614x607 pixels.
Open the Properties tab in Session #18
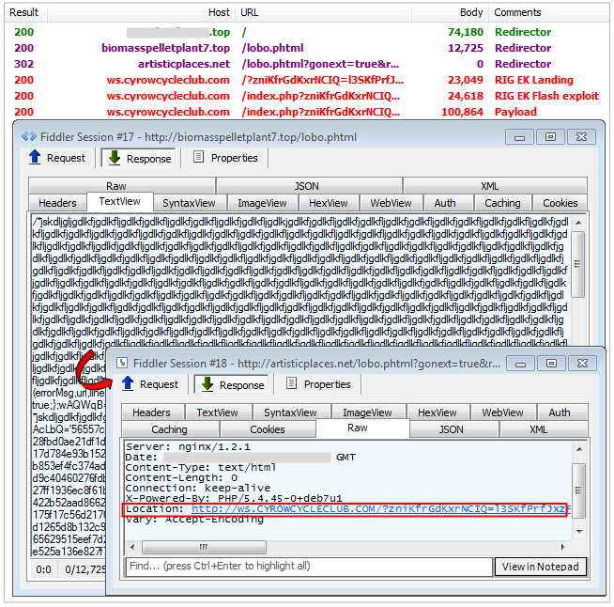tap(317, 383)
